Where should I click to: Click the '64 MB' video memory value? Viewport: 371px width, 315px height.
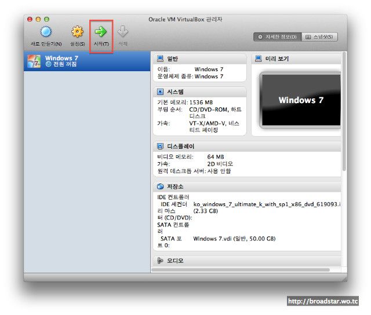click(x=216, y=157)
